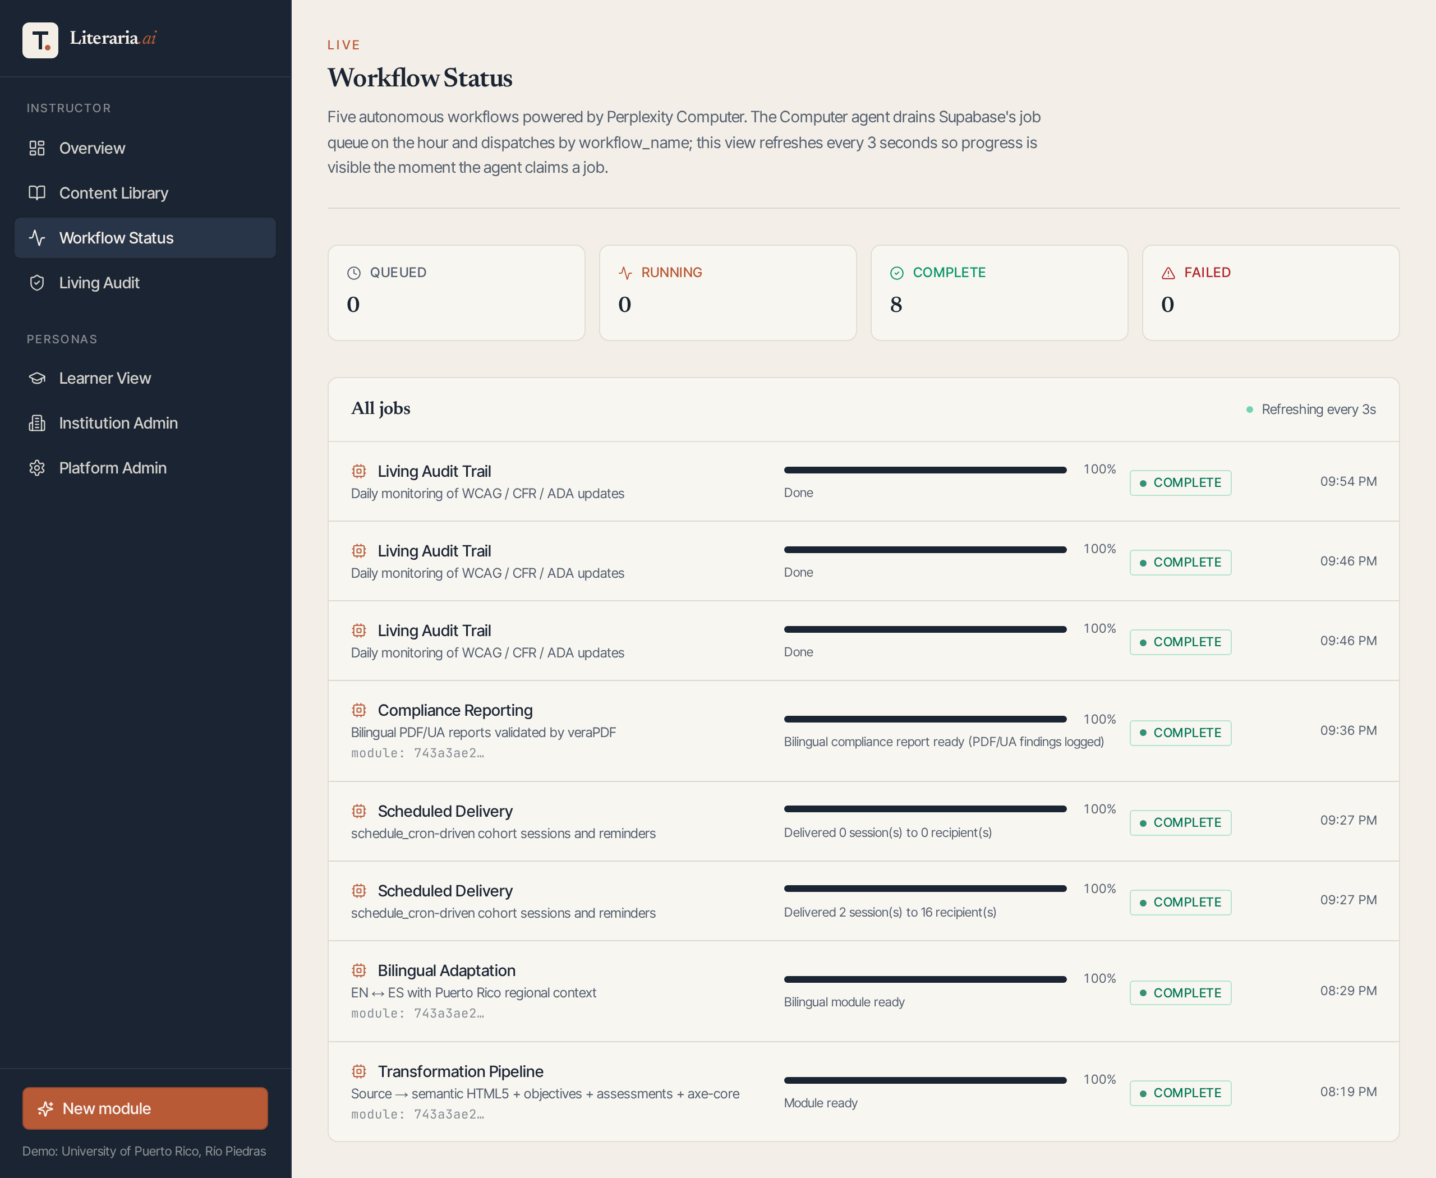This screenshot has height=1178, width=1436.
Task: Click COMPLETE badge on the 09:54 PM row
Action: pos(1180,482)
